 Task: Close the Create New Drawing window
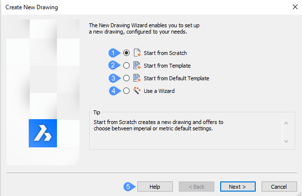(294, 7)
